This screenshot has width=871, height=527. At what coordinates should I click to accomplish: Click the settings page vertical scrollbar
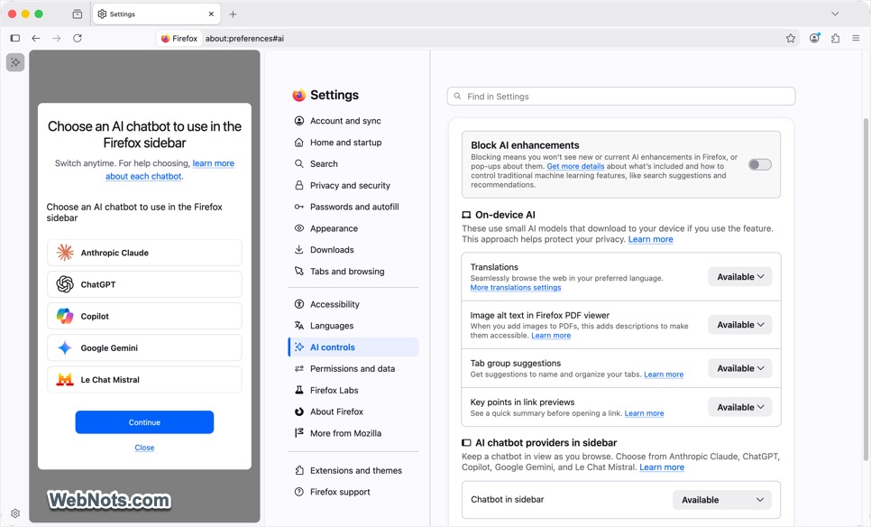pyautogui.click(x=866, y=289)
